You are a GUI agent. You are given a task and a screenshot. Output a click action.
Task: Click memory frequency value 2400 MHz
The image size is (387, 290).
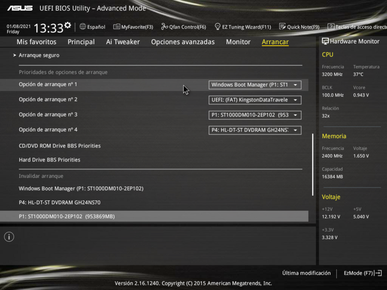point(332,156)
